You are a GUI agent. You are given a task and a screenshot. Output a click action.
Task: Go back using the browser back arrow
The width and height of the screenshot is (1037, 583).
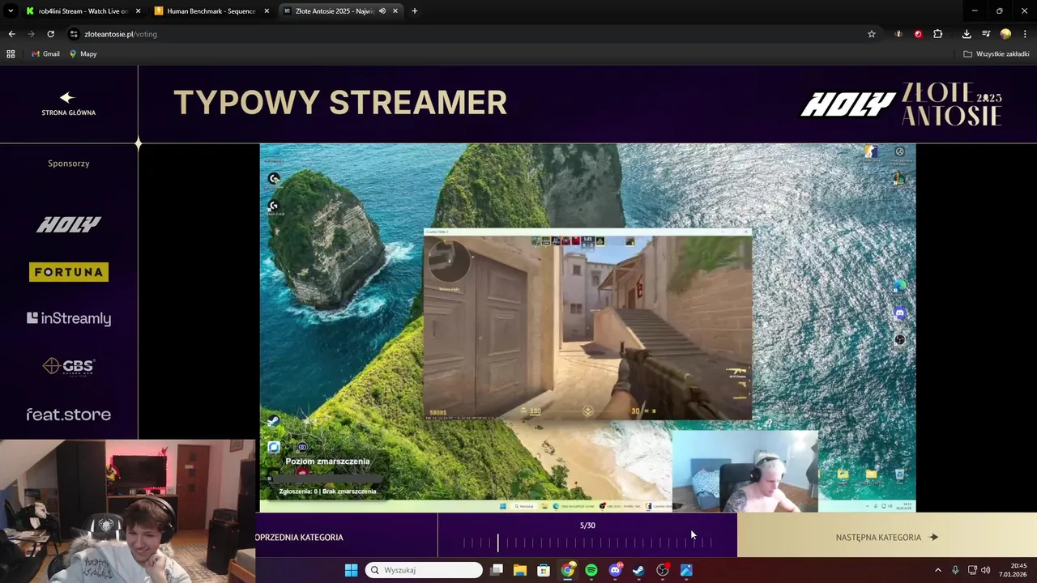pos(11,34)
